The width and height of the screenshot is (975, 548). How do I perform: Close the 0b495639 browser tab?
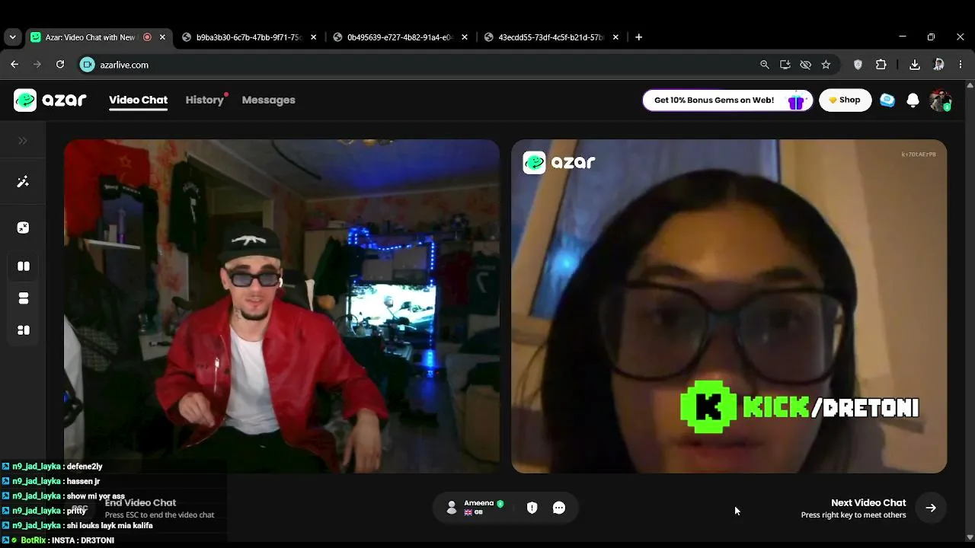coord(465,37)
